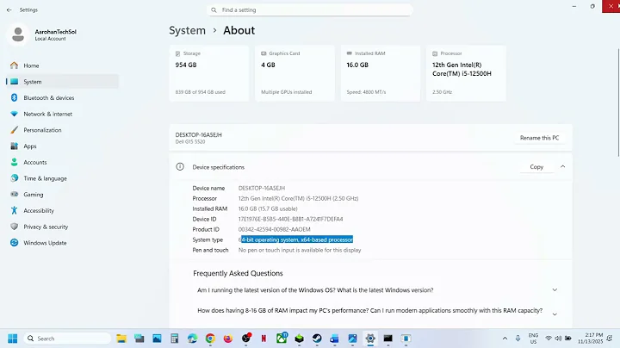The height and width of the screenshot is (348, 620).
Task: Click the ENG US language indicator
Action: point(533,339)
